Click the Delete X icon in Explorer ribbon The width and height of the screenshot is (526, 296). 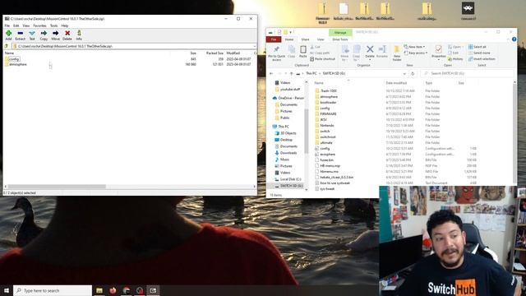tap(370, 49)
